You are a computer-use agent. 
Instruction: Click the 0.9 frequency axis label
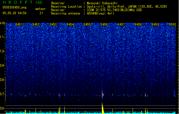click(x=2, y=66)
